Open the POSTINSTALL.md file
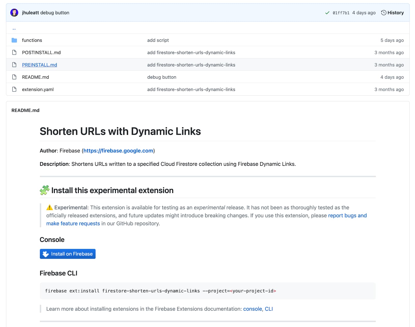Screen dimensions: 415x327 (41, 52)
